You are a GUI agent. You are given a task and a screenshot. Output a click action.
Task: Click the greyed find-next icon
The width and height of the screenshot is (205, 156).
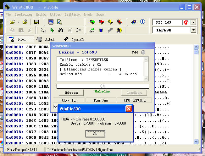[70, 30]
